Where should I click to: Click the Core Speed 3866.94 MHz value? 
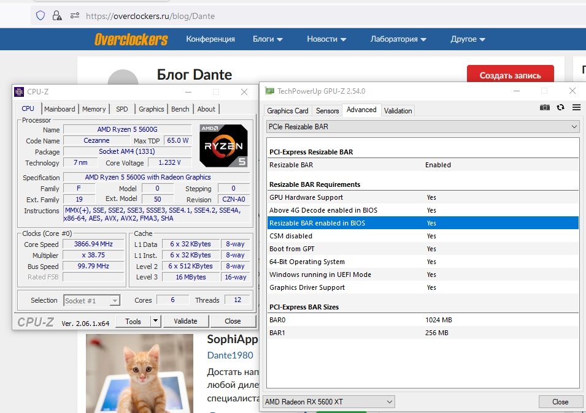coord(93,244)
